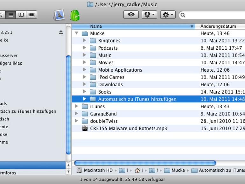The image size is (245, 184).
Task: Toggle sort direction arrow in Name header
Action: [192, 26]
